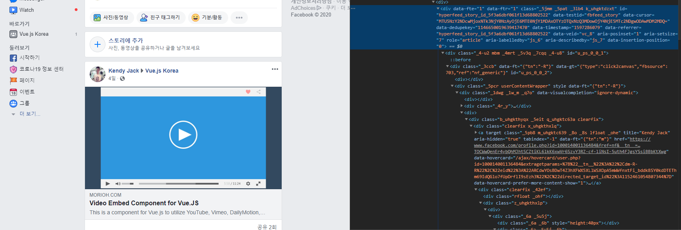Open Video Embed Component for Vue.JS link
Image resolution: width=681 pixels, height=230 pixels.
point(144,203)
